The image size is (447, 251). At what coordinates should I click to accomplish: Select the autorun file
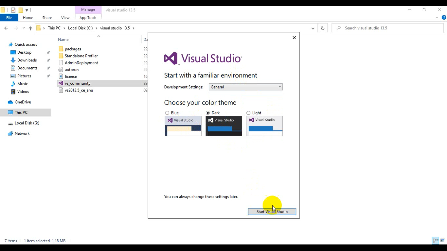click(72, 70)
